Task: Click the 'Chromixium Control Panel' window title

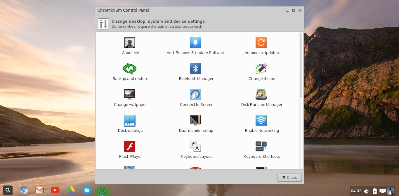Action: 123,10
